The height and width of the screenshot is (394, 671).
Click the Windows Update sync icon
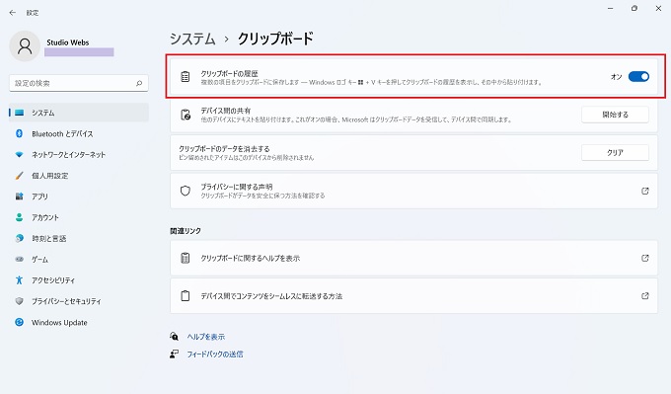(20, 322)
